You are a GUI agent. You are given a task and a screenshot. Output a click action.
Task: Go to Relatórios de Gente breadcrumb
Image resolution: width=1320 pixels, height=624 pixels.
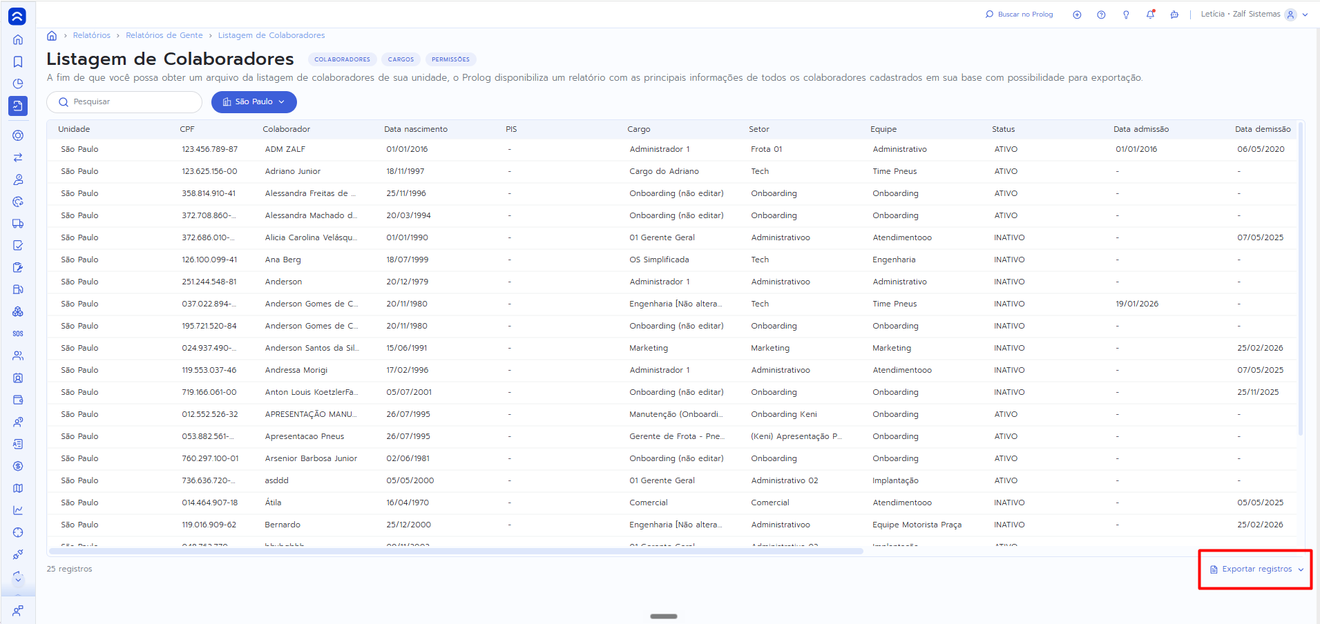pyautogui.click(x=164, y=35)
